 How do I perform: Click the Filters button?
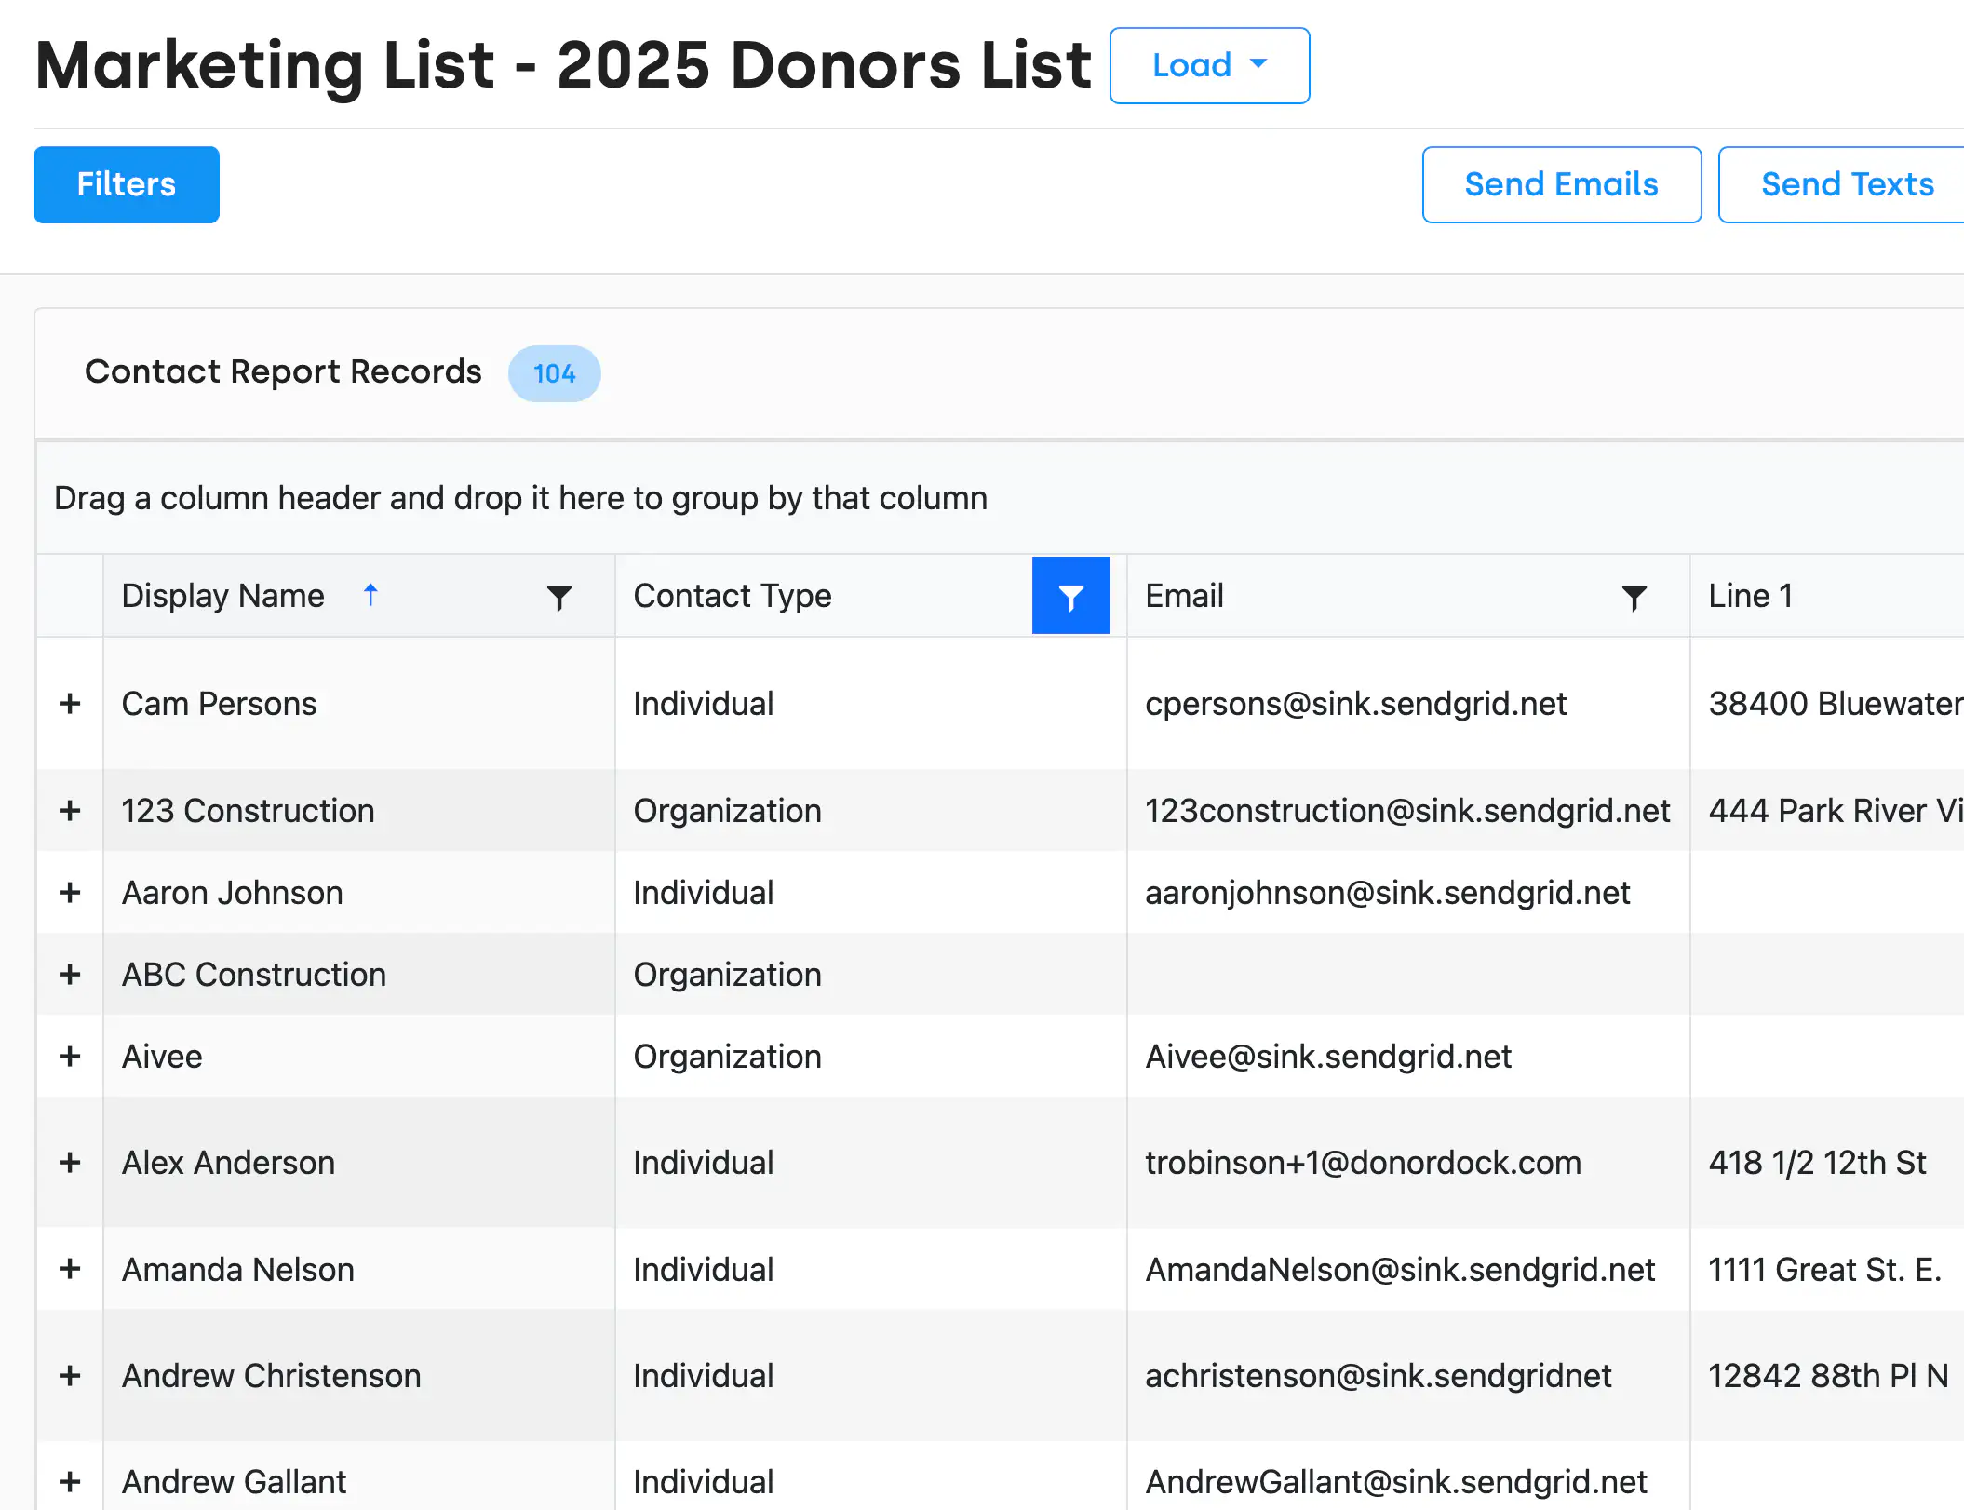click(127, 184)
